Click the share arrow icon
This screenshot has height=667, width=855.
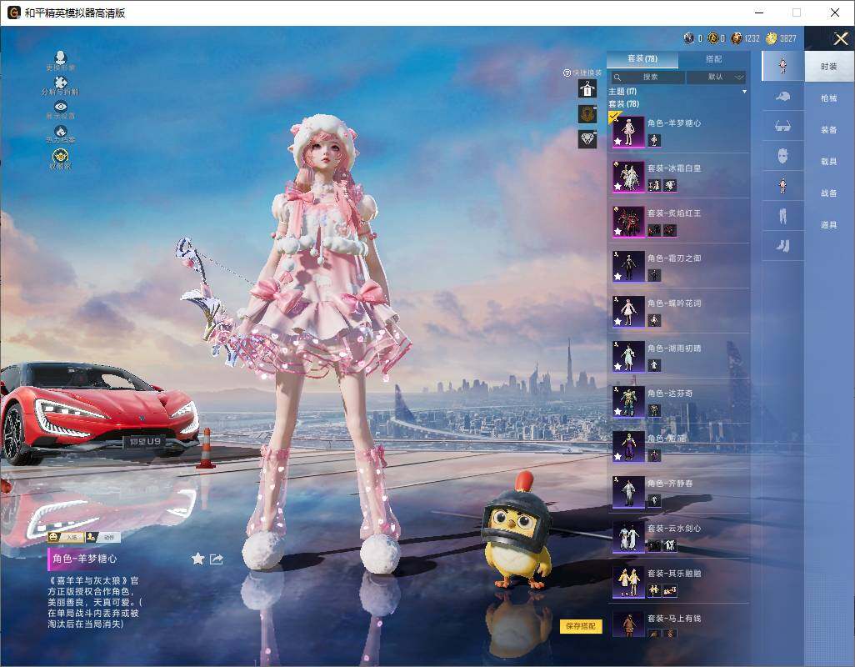coord(217,559)
